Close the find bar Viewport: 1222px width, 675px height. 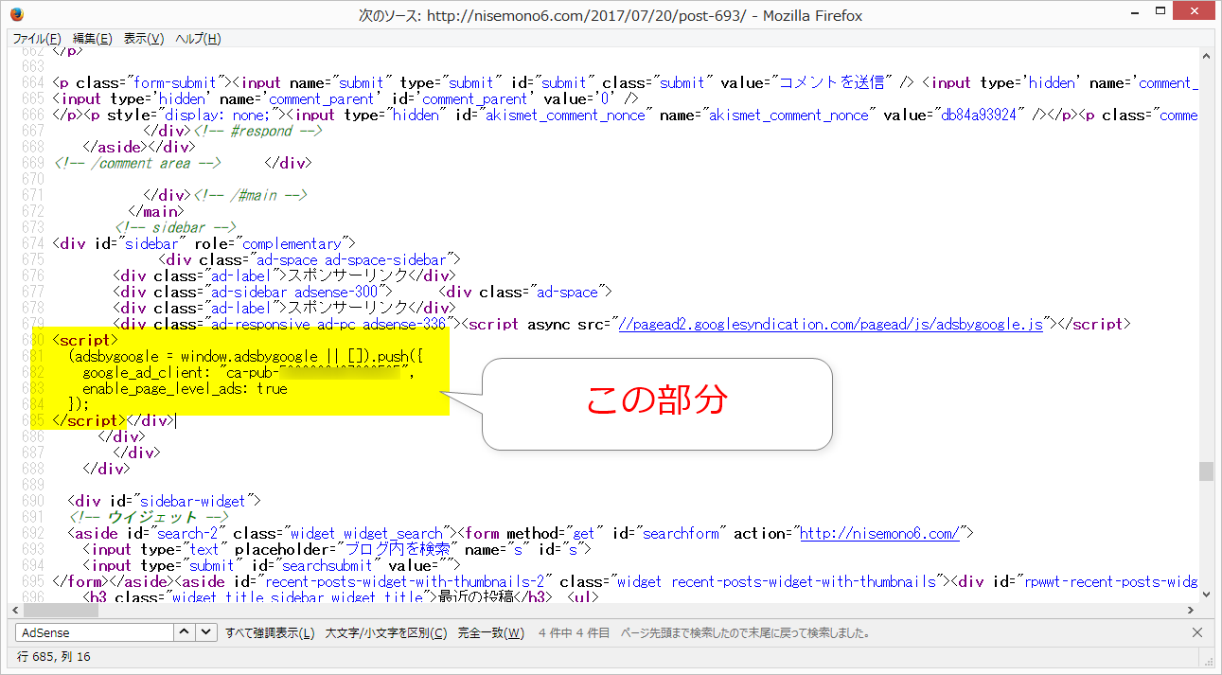1197,632
